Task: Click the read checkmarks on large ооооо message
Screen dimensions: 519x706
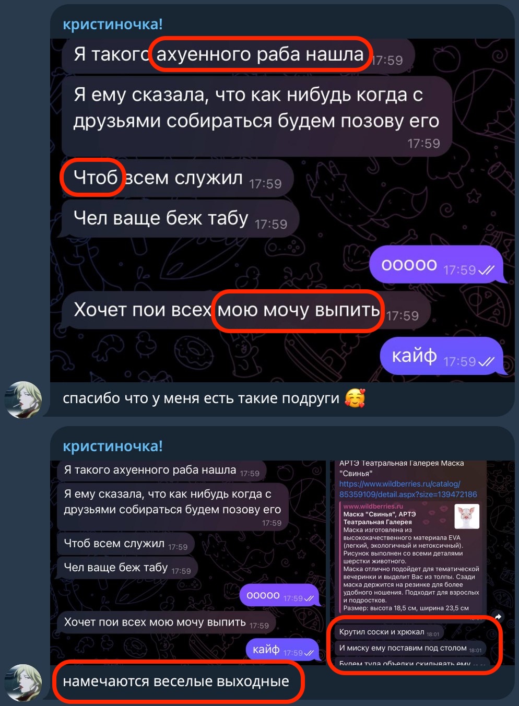Action: pyautogui.click(x=486, y=270)
